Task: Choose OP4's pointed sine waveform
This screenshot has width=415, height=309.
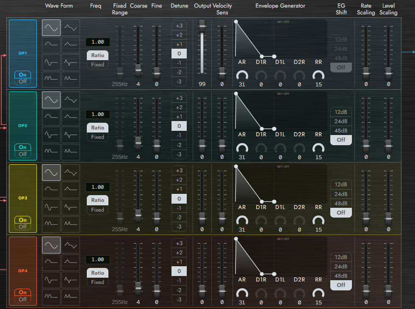Action: click(x=71, y=245)
